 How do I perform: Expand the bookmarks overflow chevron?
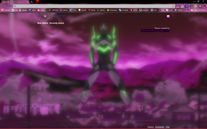188,10
